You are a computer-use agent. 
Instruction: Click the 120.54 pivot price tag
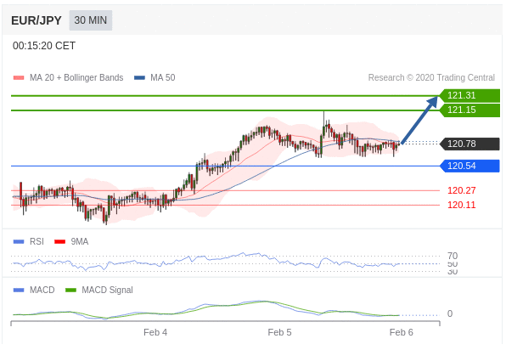[469, 166]
